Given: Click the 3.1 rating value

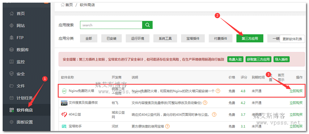Looking at the screenshot, I should coord(243,126).
